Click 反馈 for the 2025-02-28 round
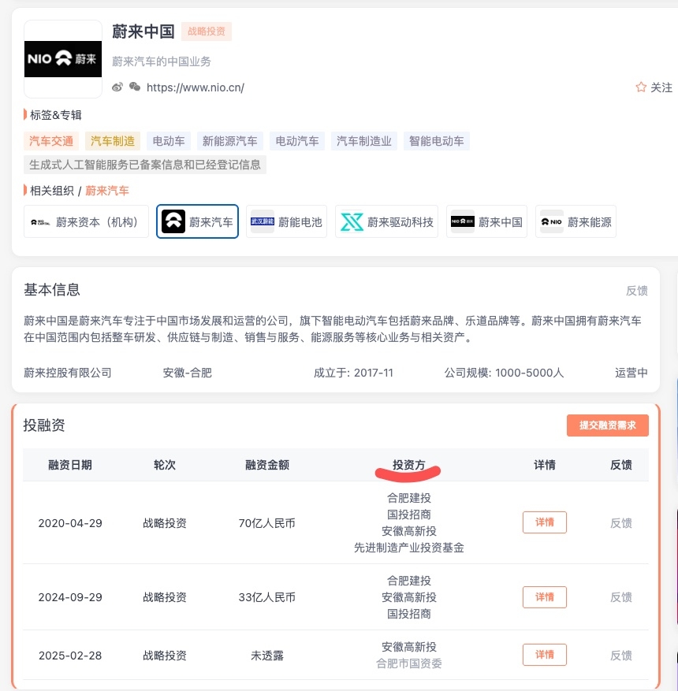 pos(620,656)
